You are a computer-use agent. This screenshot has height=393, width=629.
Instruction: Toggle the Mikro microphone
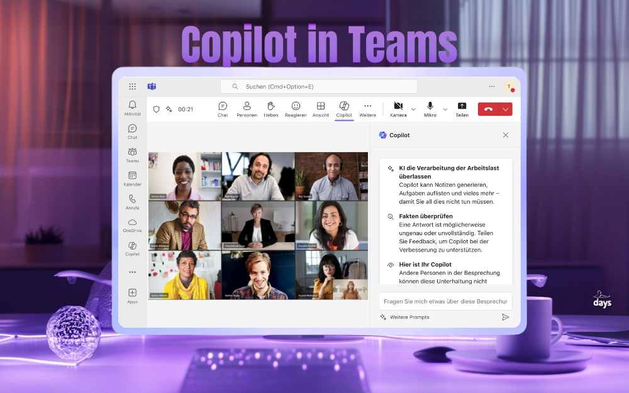pos(430,109)
